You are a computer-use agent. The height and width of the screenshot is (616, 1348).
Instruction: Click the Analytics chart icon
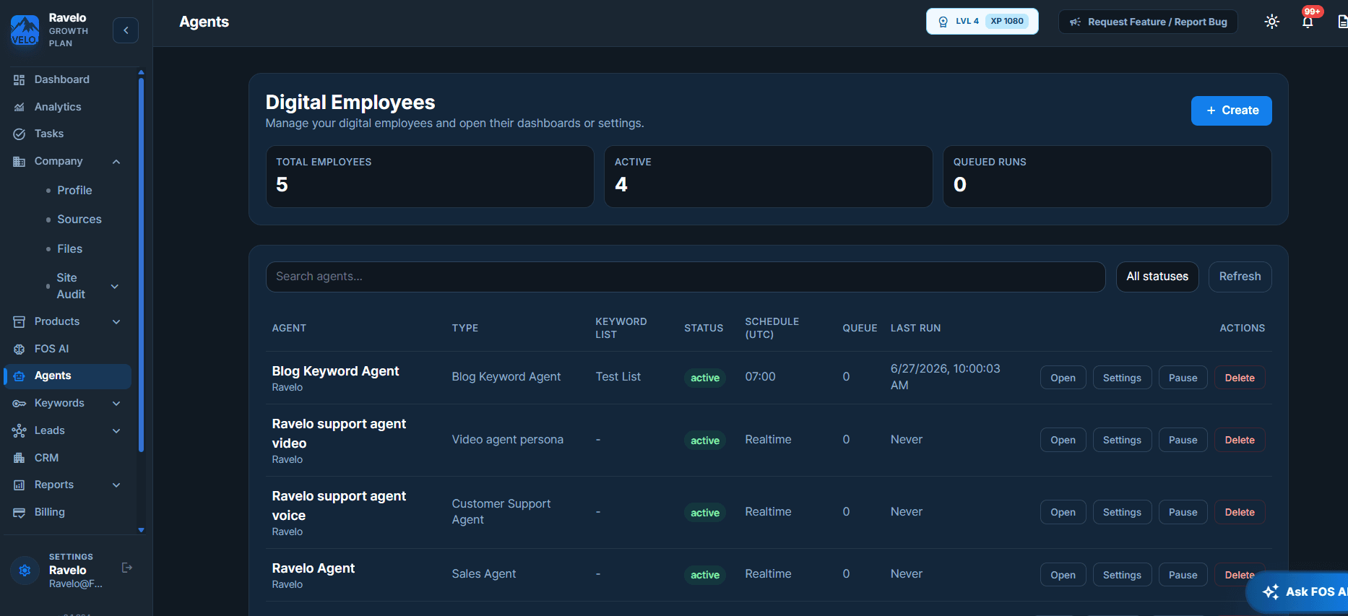click(x=20, y=107)
